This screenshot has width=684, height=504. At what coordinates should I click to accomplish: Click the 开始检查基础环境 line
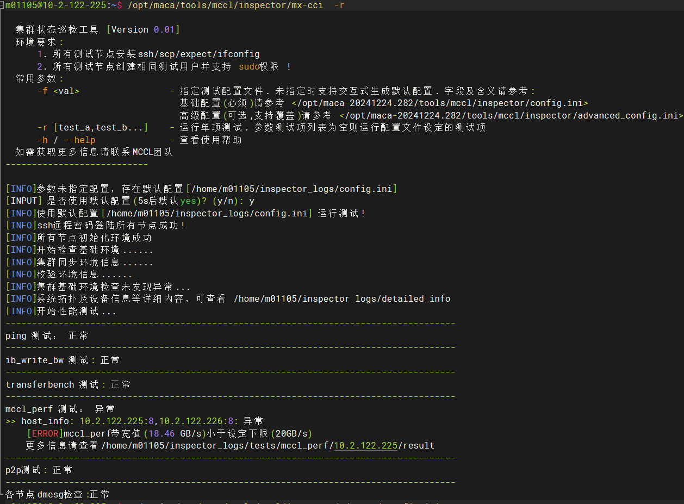pyautogui.click(x=79, y=250)
